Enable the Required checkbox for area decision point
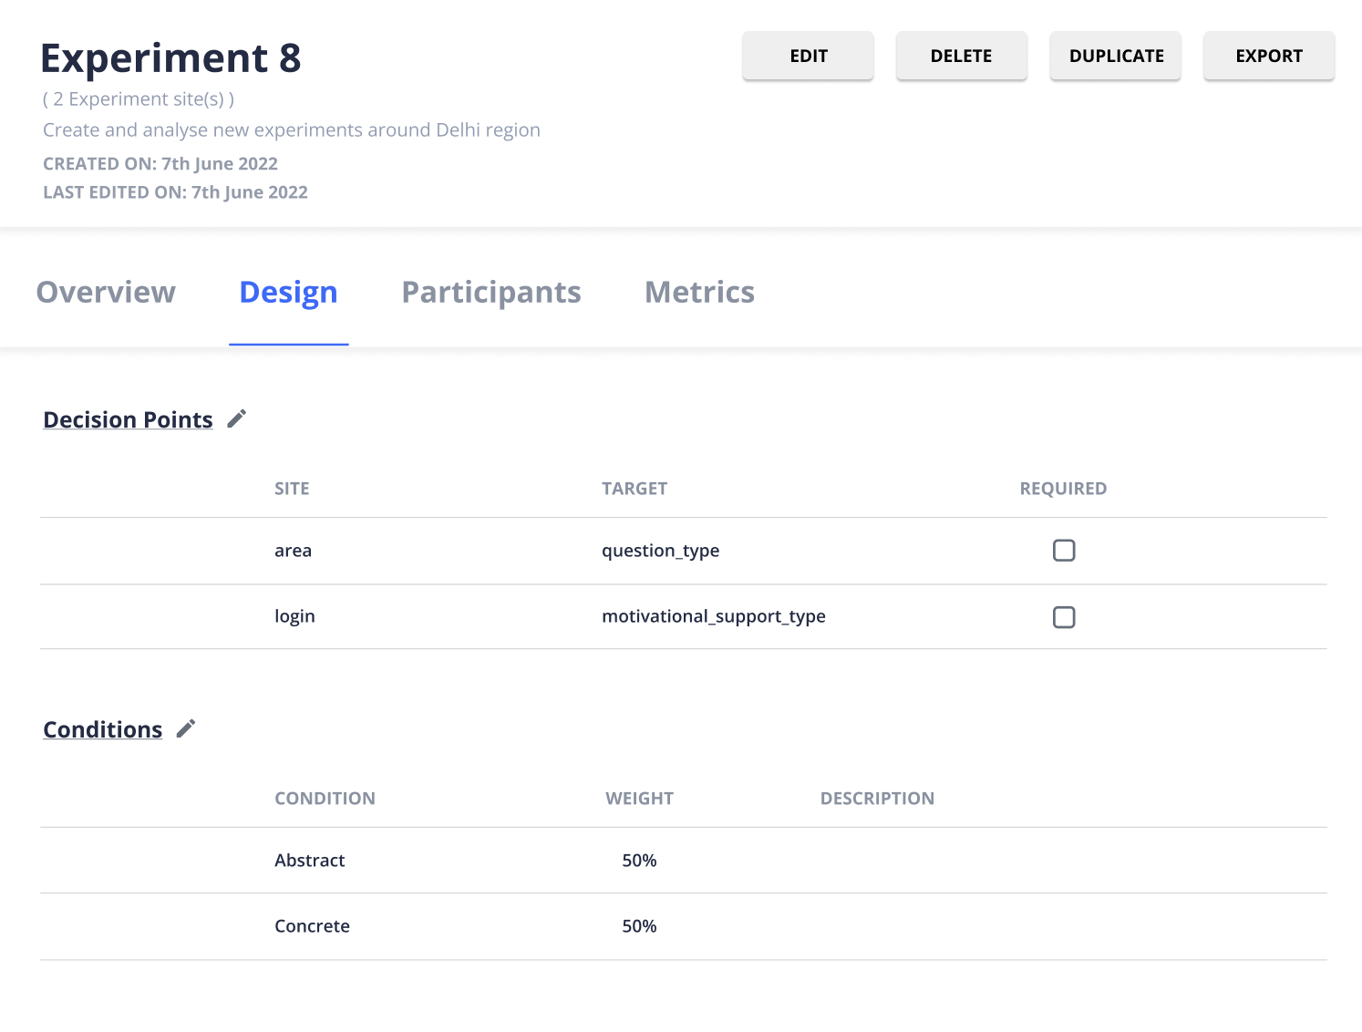This screenshot has width=1362, height=1032. 1064,551
